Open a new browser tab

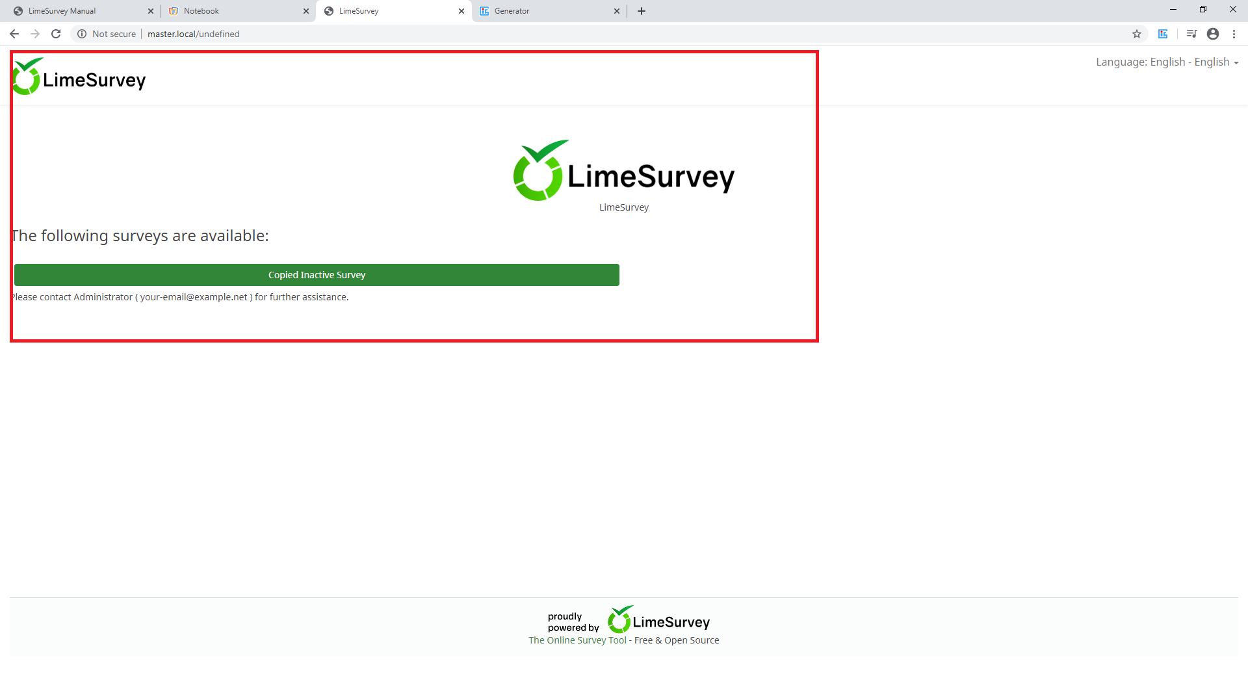pos(642,11)
